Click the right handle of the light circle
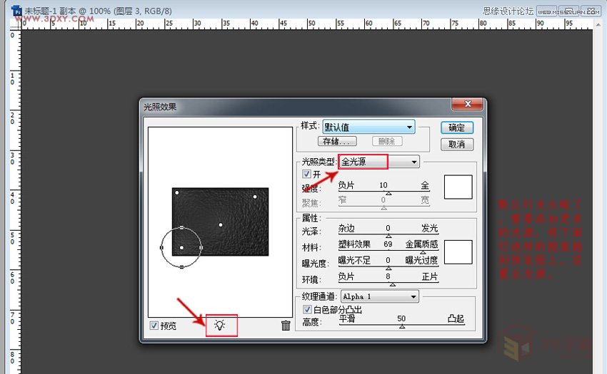607x374 pixels. 201,247
